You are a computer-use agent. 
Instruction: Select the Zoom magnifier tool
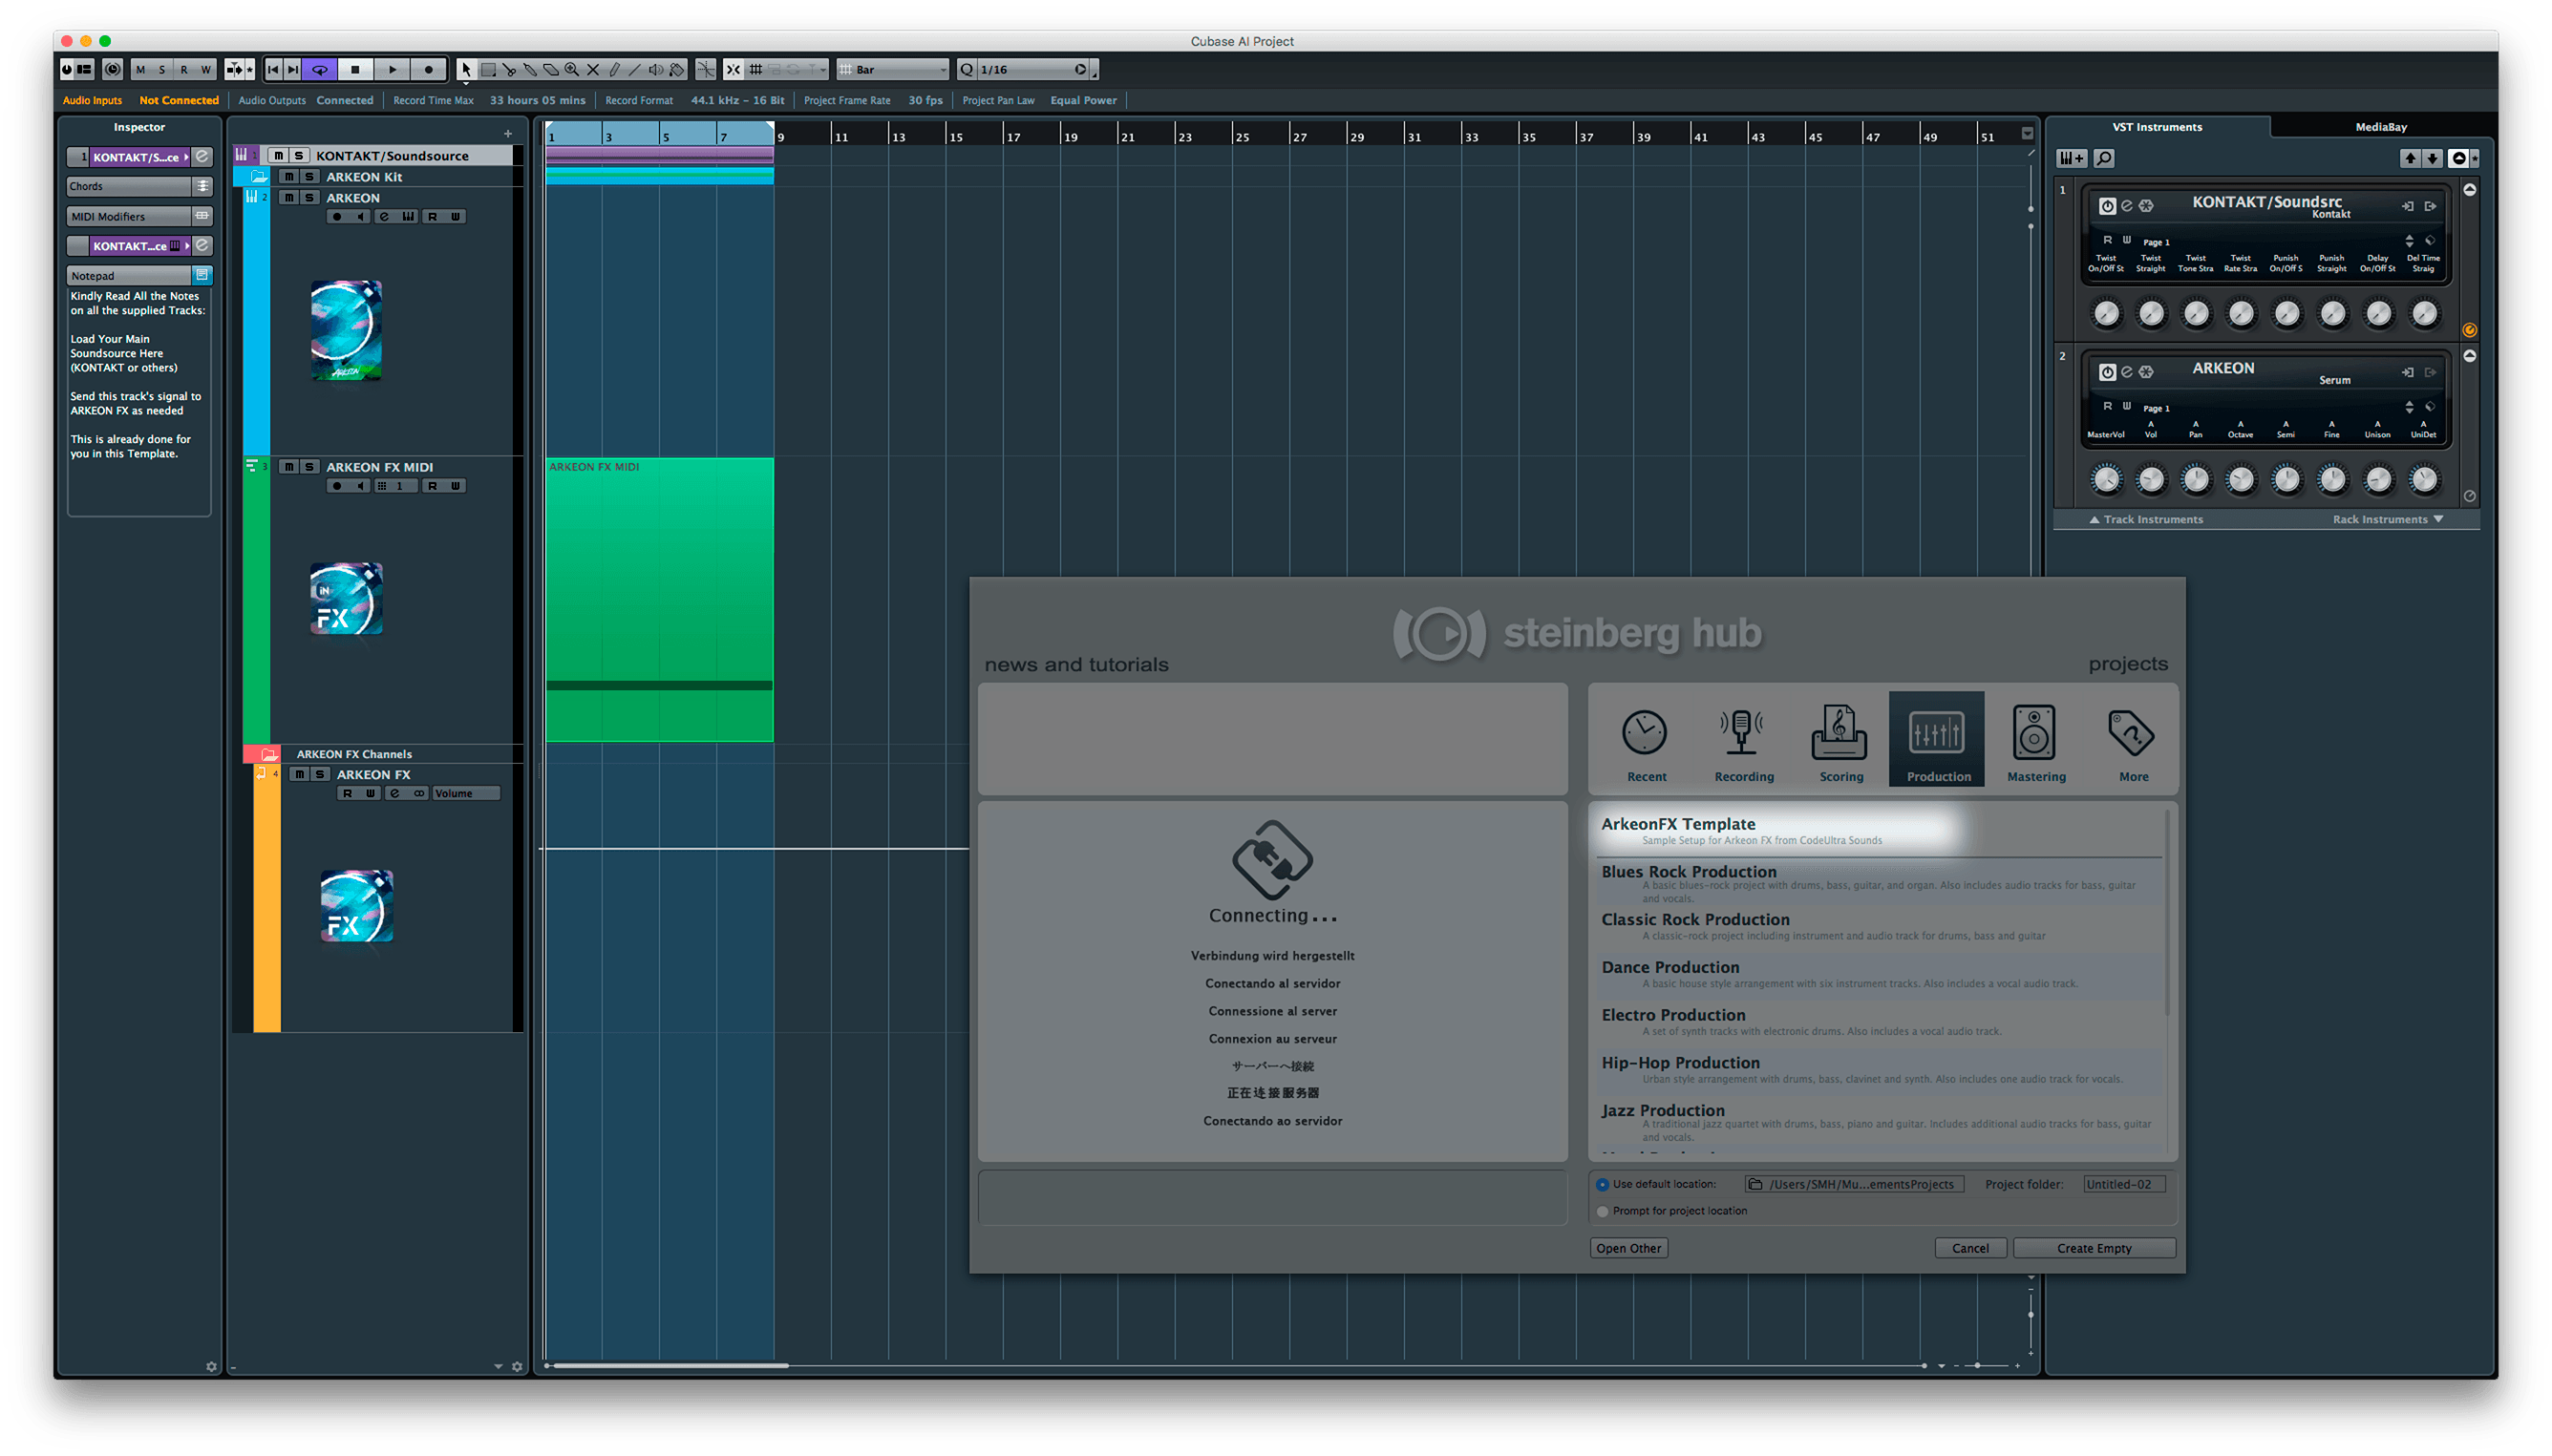point(571,69)
